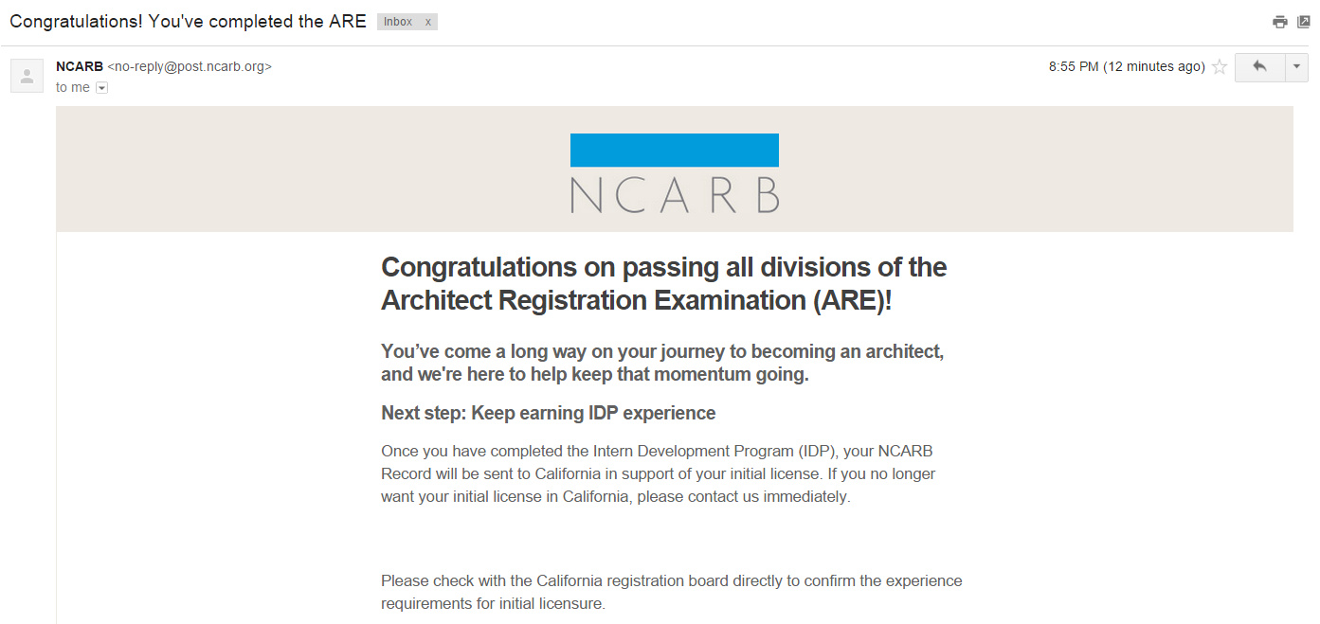Viewport: 1320px width, 624px height.
Task: Reply using the arrow button
Action: 1259,67
